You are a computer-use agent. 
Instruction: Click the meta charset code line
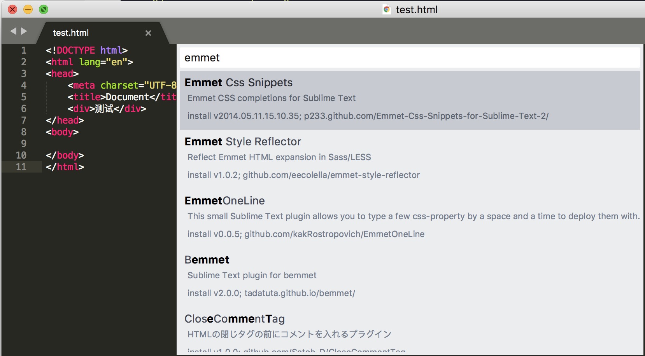pos(122,85)
